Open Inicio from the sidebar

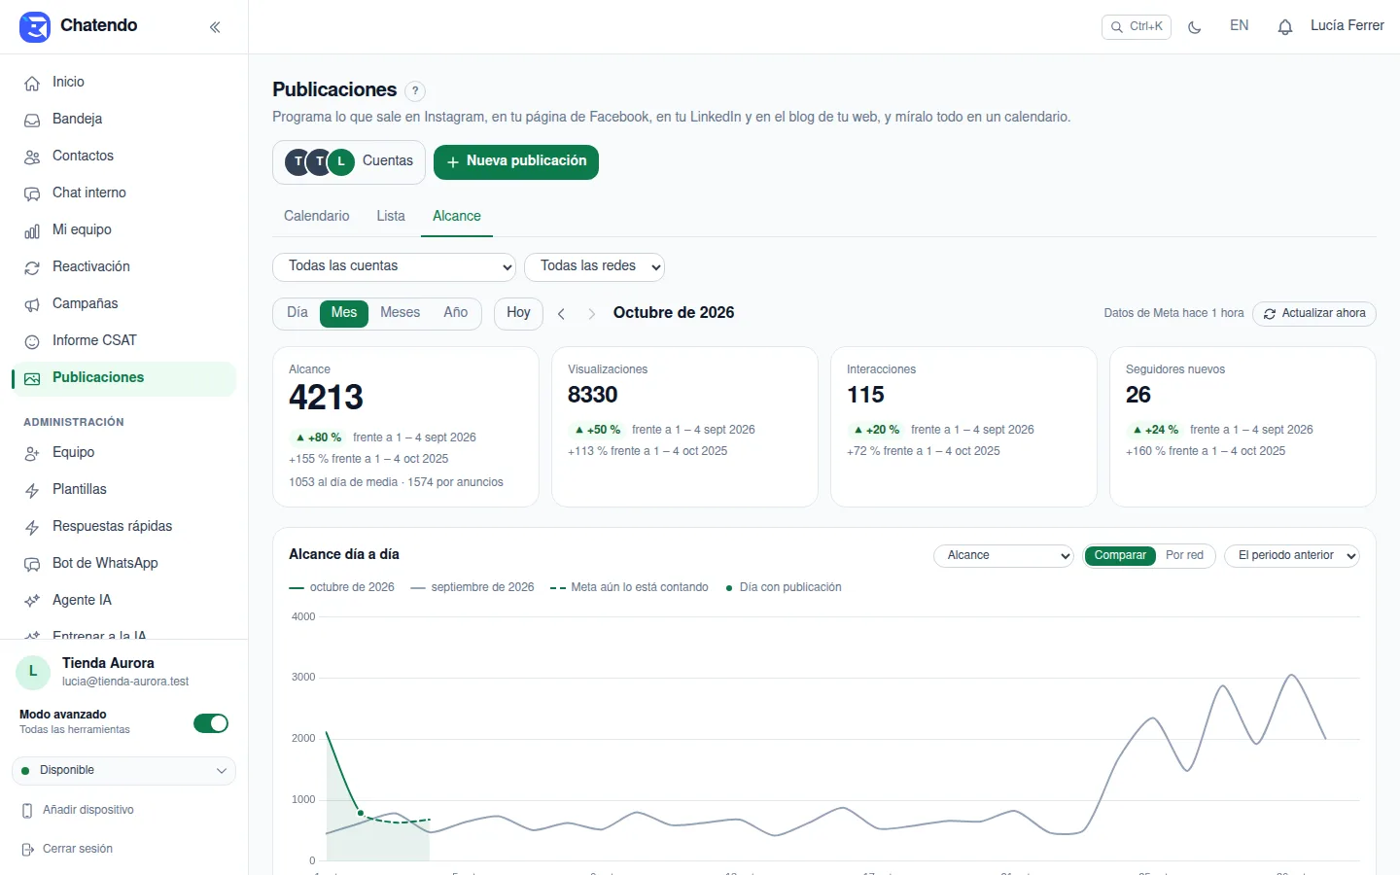click(123, 83)
